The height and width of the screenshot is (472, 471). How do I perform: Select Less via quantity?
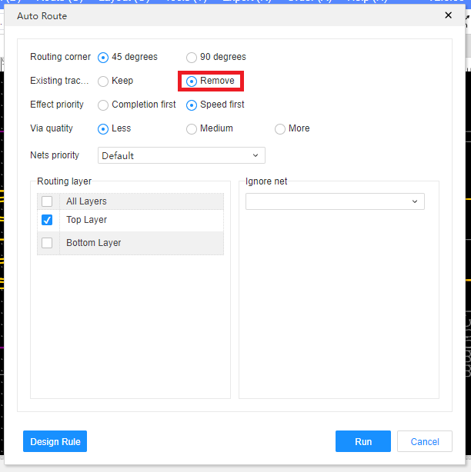(x=103, y=128)
